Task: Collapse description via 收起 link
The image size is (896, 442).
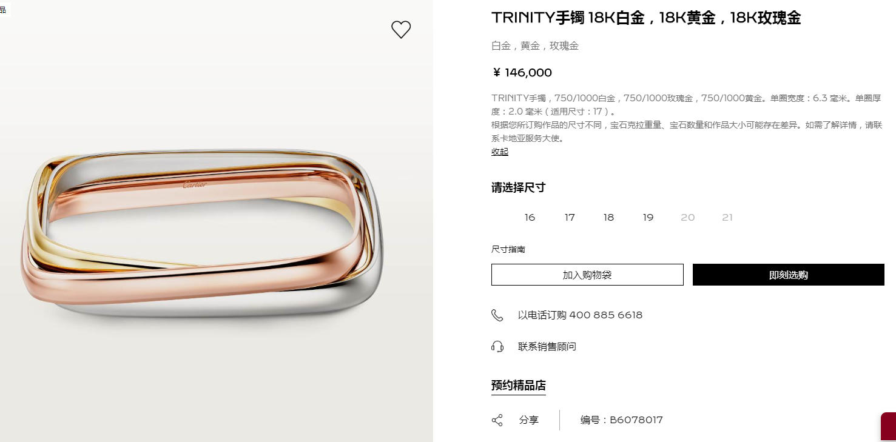Action: coord(500,152)
